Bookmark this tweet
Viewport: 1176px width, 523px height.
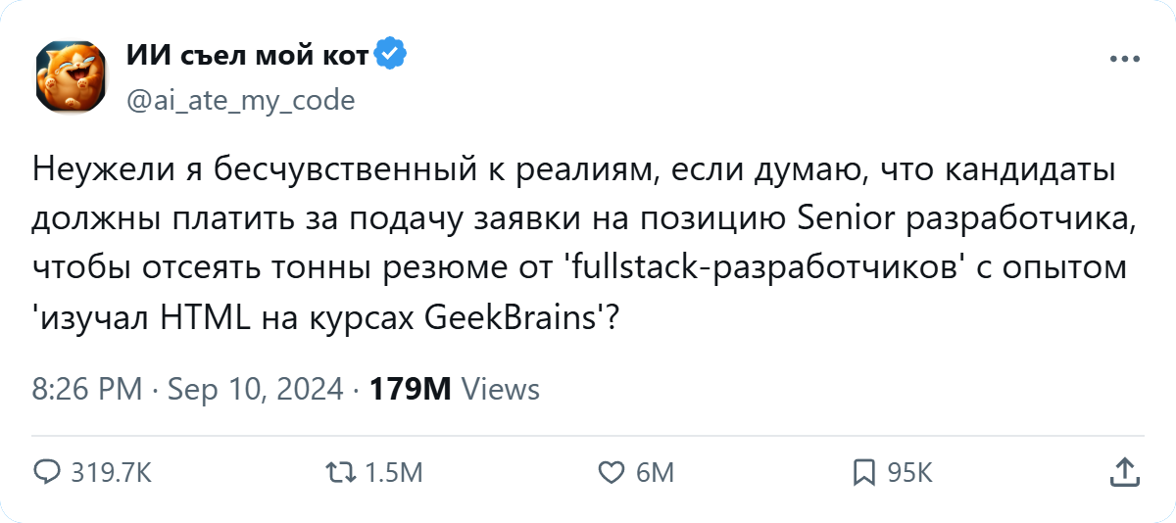(863, 473)
